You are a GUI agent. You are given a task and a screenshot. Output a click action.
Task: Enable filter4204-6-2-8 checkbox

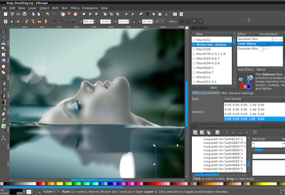[x=194, y=63]
